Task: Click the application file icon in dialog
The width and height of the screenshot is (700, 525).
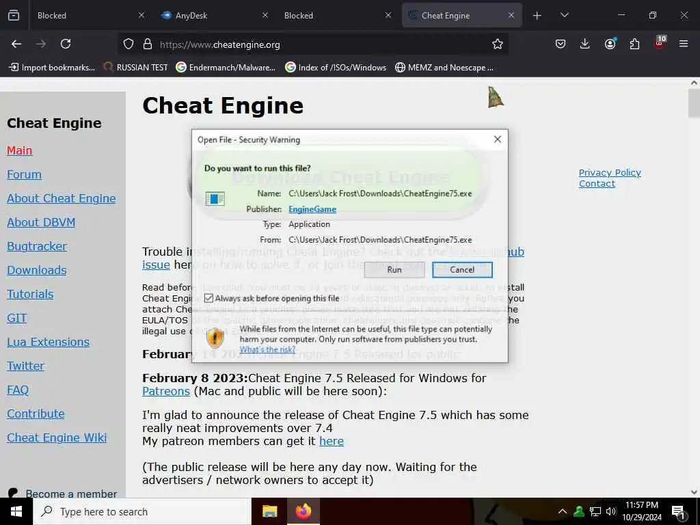Action: click(x=215, y=199)
